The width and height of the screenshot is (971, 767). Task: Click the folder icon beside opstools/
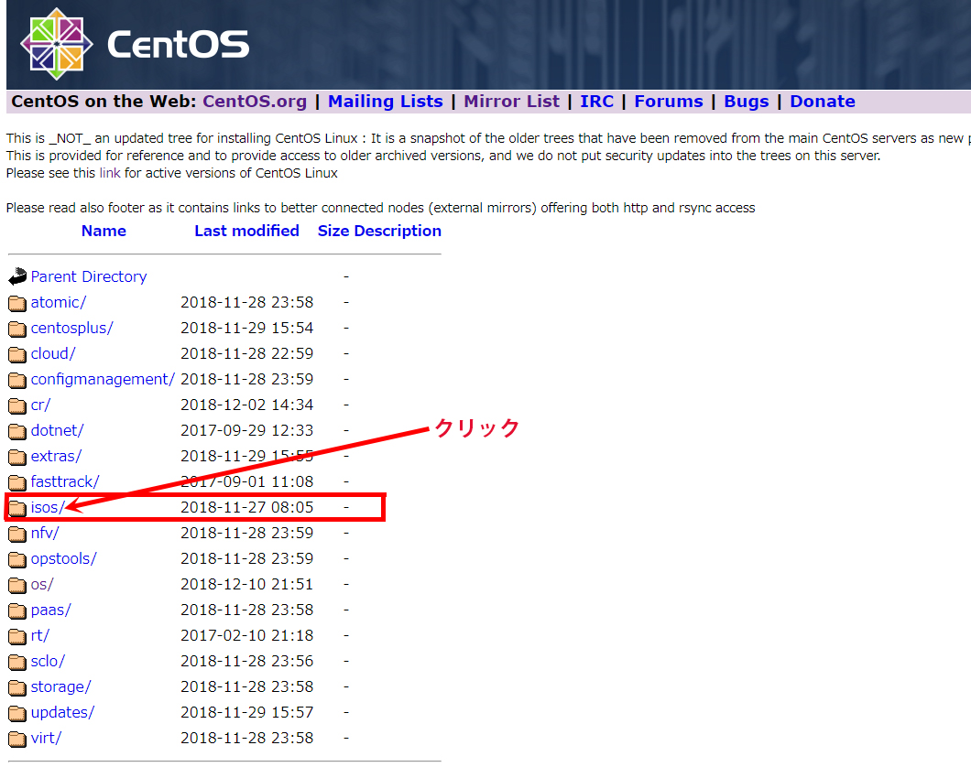[x=17, y=560]
